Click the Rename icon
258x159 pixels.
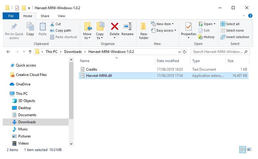pyautogui.click(x=128, y=26)
